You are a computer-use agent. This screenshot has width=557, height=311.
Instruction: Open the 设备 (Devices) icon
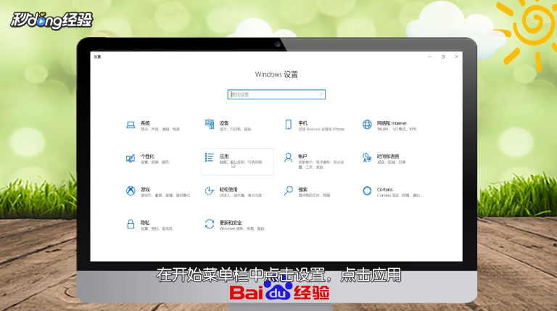[x=210, y=125]
